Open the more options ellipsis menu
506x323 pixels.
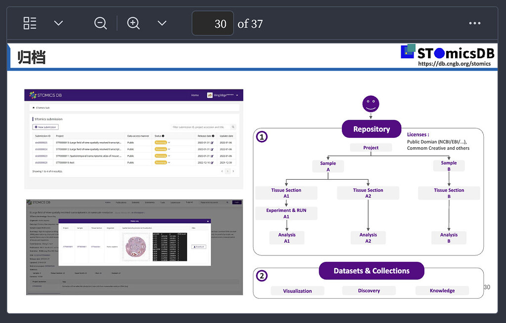tap(474, 23)
